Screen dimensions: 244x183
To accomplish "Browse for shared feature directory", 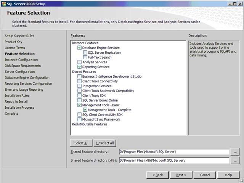I will (x=235, y=152).
